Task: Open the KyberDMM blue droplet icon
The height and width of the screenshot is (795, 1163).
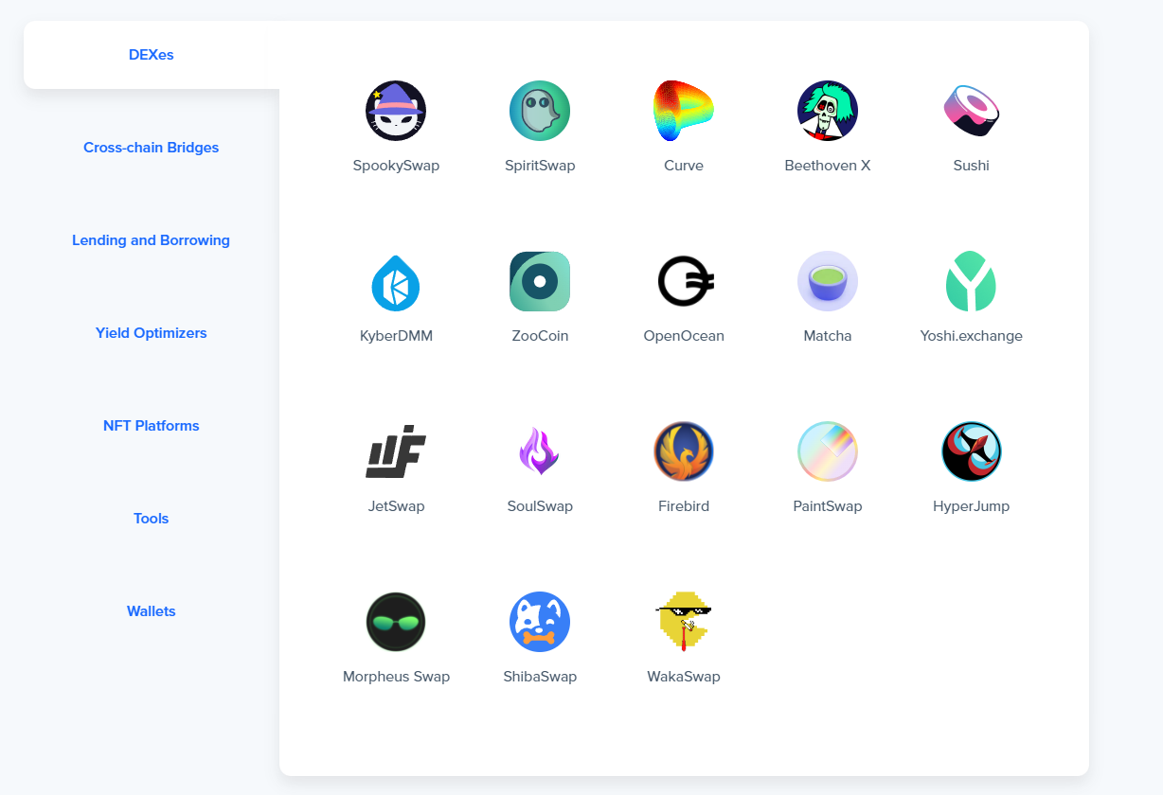Action: tap(396, 281)
